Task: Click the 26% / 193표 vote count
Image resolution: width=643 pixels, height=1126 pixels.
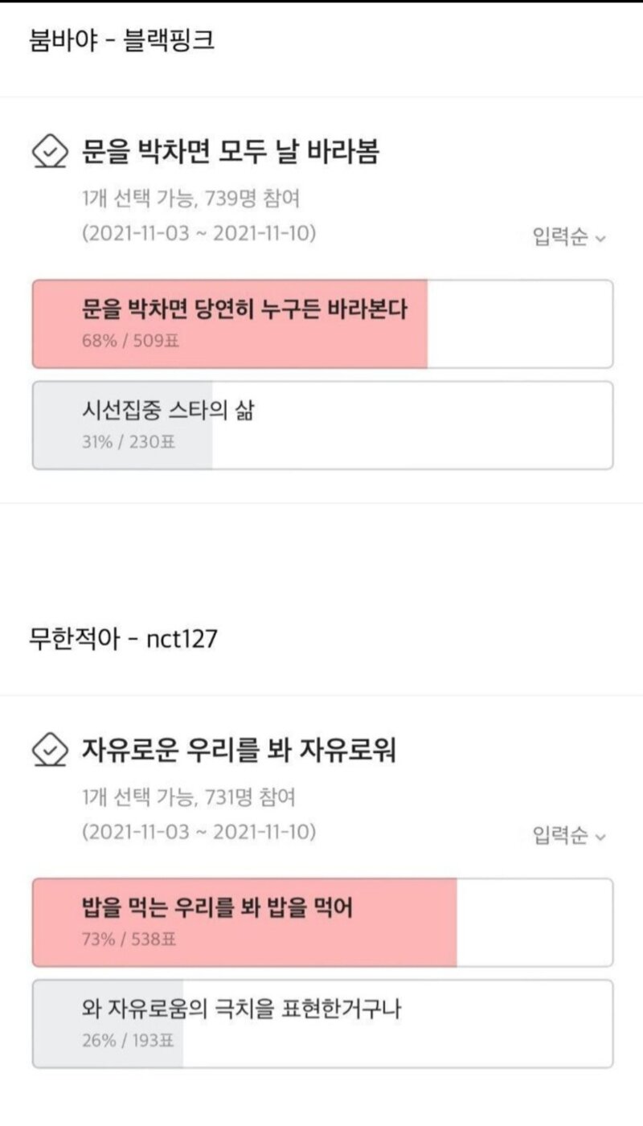Action: point(129,1041)
